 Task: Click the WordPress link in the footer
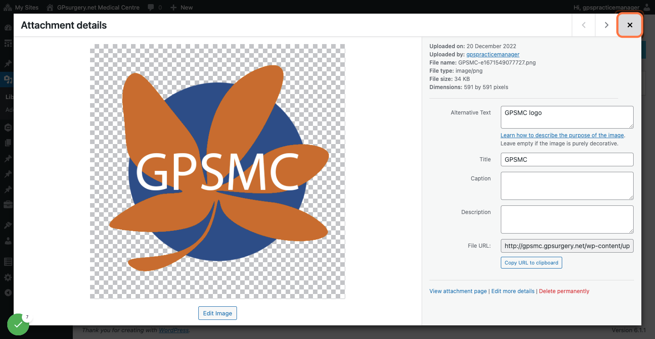(x=174, y=330)
